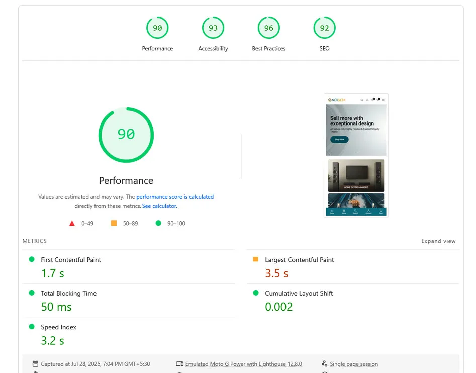This screenshot has width=476, height=373.
Task: Click the device icon beside Emulated Moto G
Action: click(179, 364)
